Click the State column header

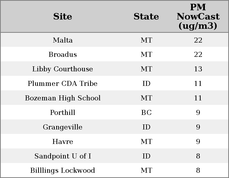click(146, 17)
